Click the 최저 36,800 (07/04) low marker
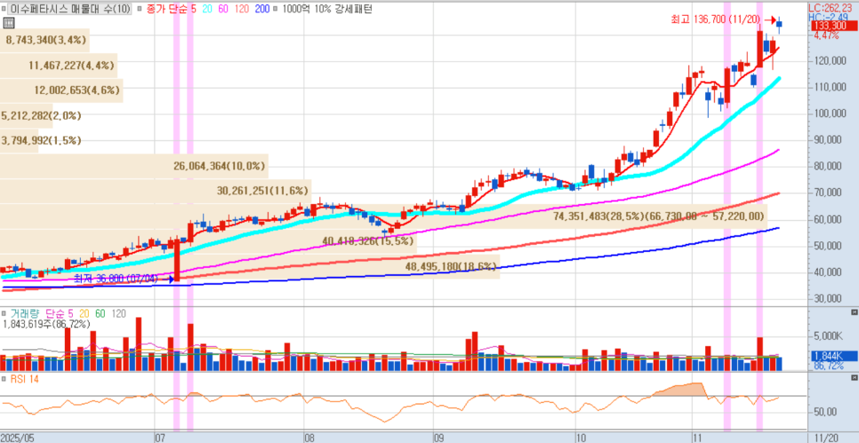Image resolution: width=859 pixels, height=443 pixels. 124,279
